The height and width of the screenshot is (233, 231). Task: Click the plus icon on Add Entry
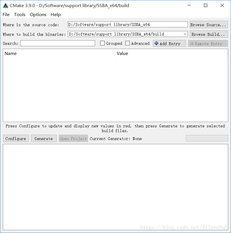pos(156,43)
